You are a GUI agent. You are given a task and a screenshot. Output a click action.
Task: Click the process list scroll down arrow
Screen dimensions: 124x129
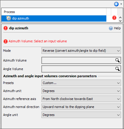(120, 21)
